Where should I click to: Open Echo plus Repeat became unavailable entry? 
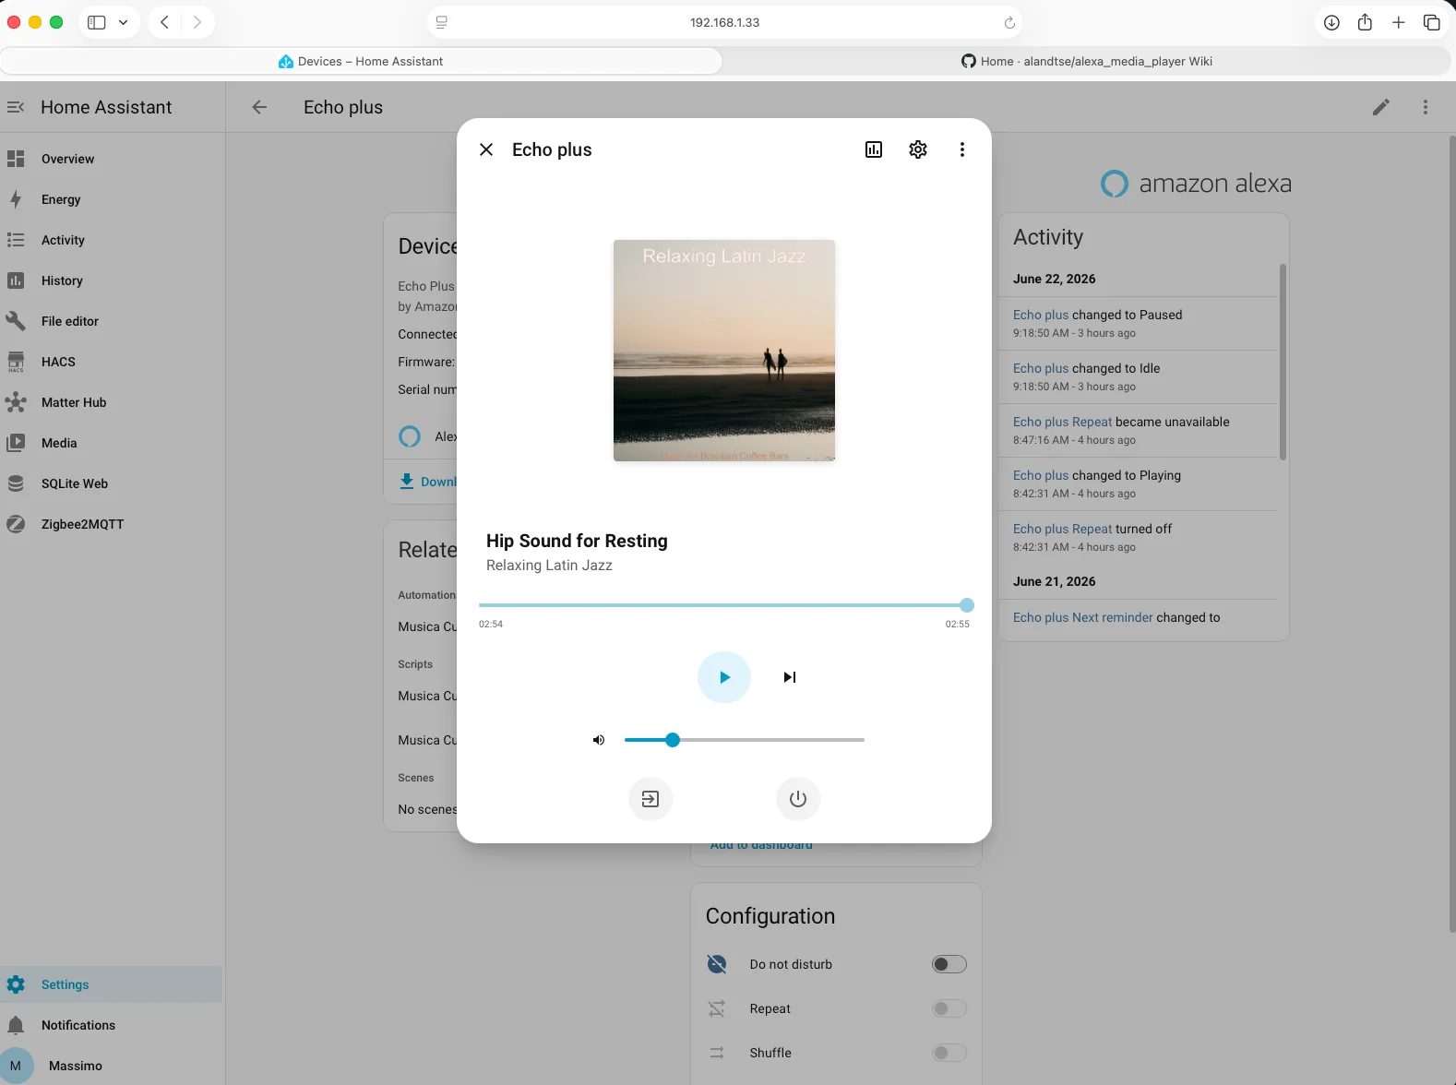1139,430
